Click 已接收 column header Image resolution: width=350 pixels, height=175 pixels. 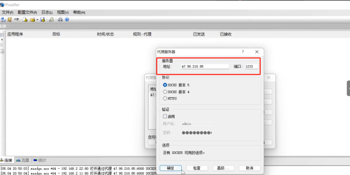[x=226, y=35]
